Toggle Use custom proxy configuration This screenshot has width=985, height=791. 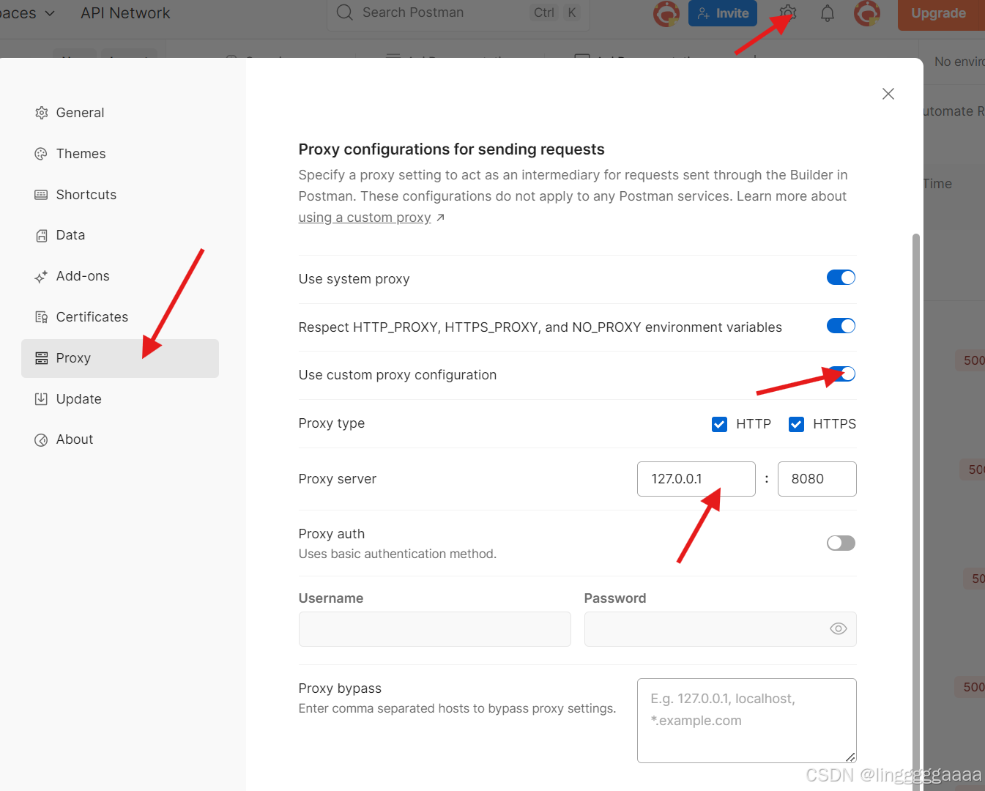841,374
